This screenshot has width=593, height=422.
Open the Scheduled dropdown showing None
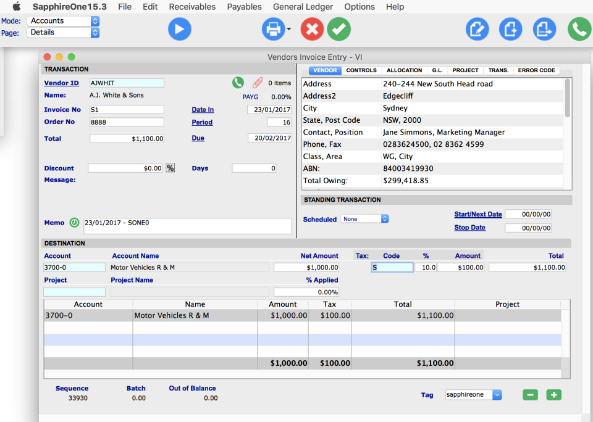pos(364,219)
